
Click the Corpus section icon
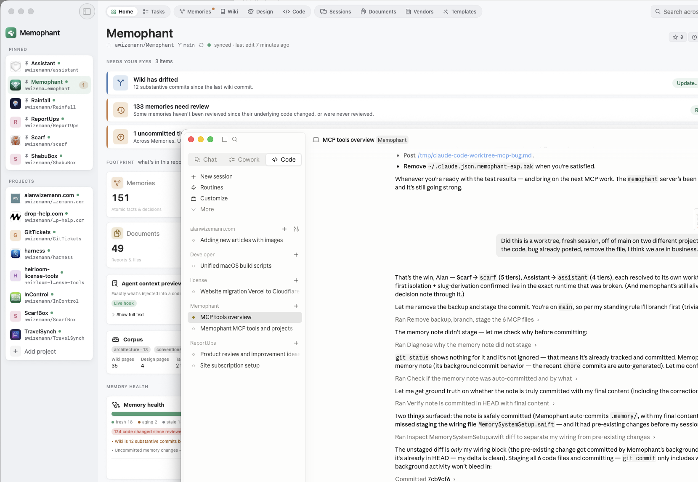click(x=116, y=339)
